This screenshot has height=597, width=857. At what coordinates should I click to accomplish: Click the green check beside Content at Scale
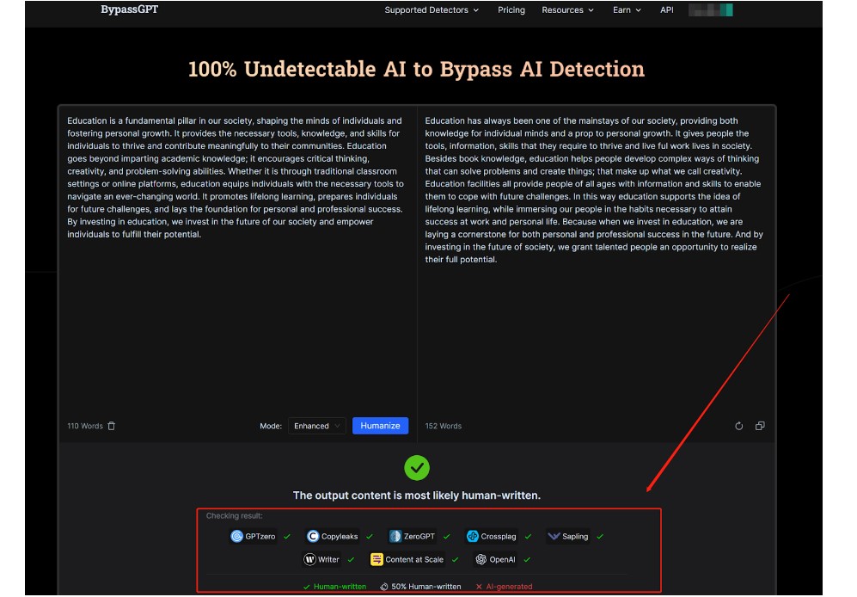tap(456, 559)
